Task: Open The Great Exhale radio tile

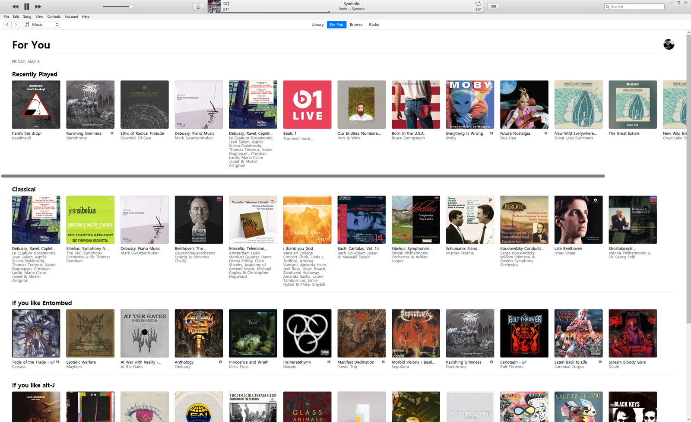Action: (x=633, y=105)
